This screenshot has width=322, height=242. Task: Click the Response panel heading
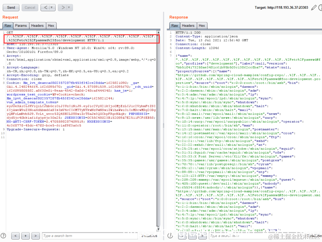tap(179, 17)
